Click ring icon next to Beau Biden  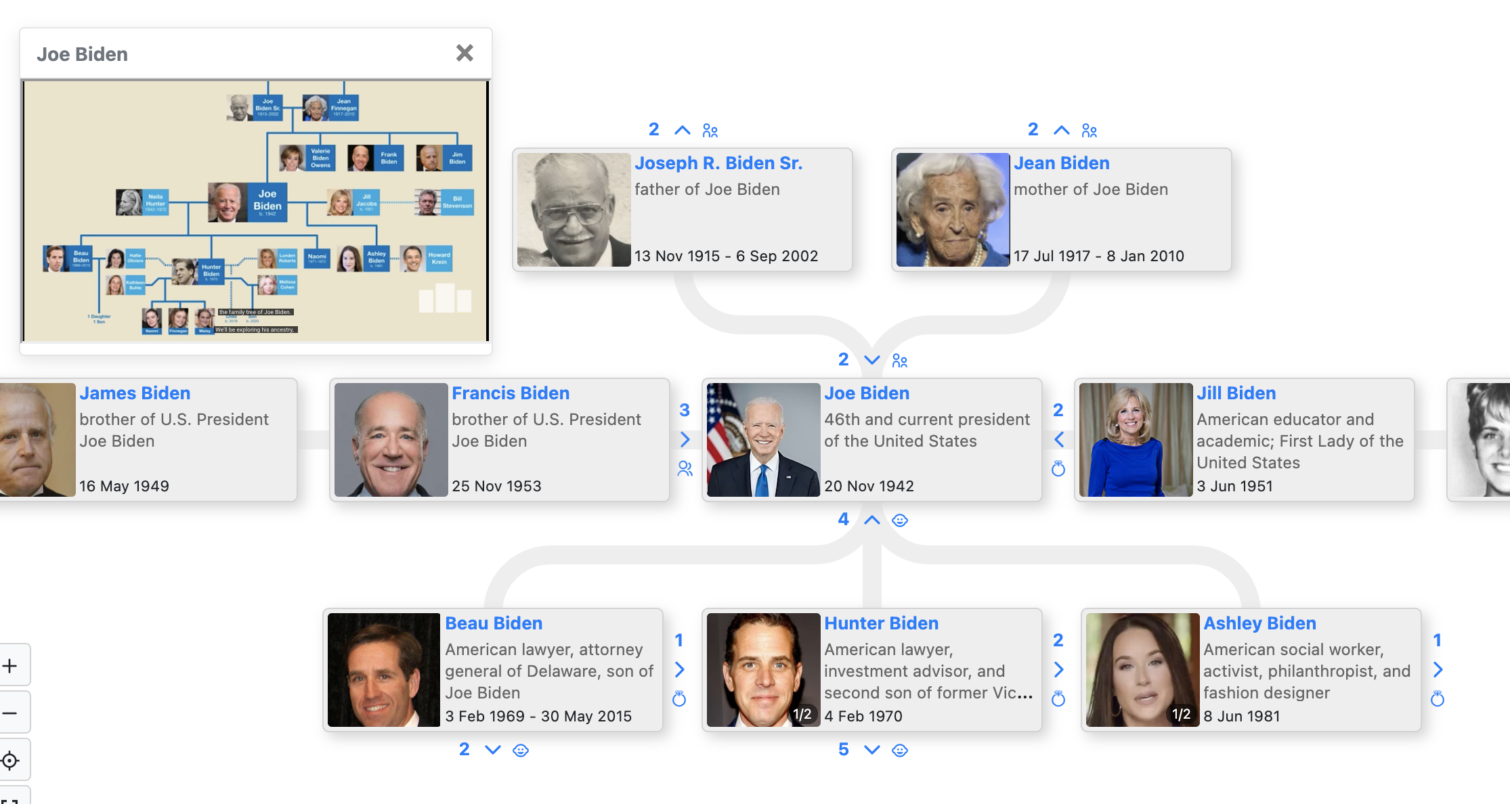679,698
